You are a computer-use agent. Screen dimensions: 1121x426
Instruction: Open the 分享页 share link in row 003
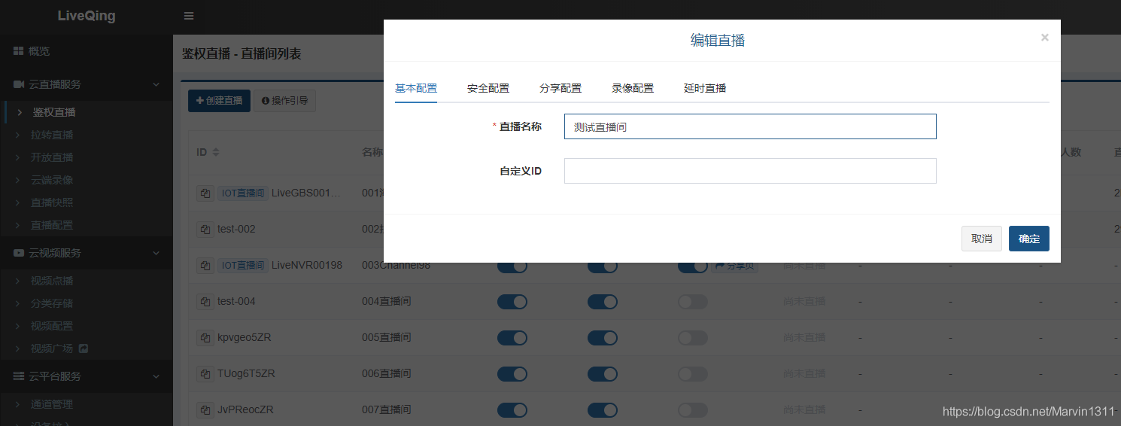click(x=734, y=266)
